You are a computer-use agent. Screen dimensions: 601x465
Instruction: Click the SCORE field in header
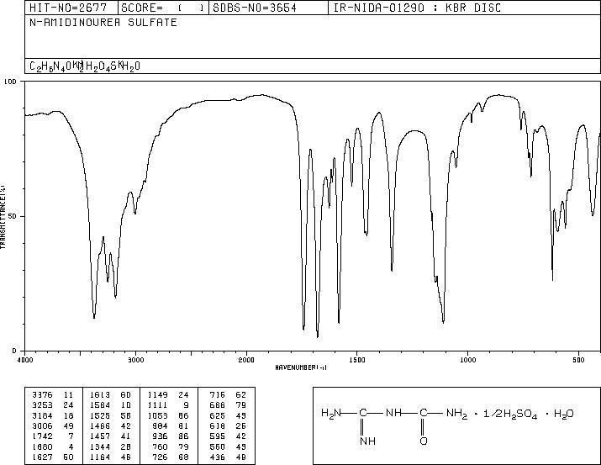[163, 8]
